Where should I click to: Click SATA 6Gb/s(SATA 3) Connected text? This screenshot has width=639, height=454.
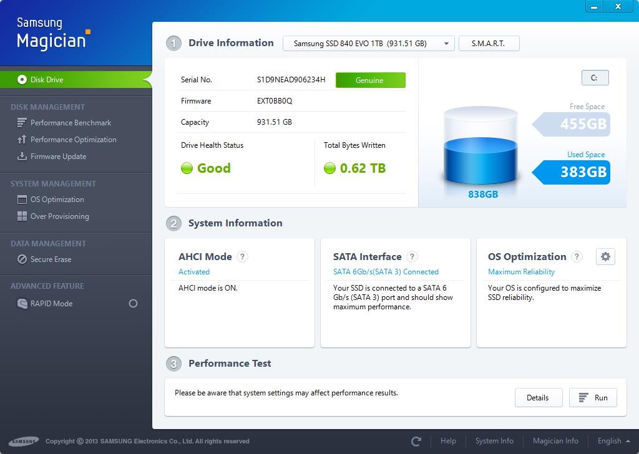pyautogui.click(x=386, y=271)
